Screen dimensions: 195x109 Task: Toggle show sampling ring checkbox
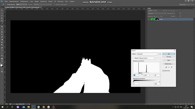[x=54, y=5]
